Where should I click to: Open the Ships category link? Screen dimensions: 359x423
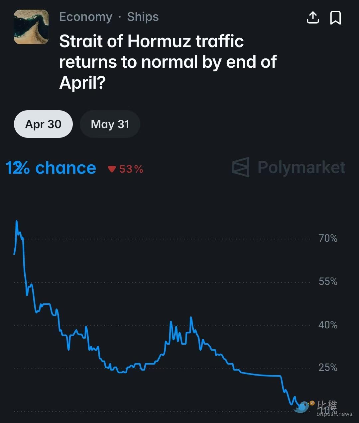click(143, 17)
